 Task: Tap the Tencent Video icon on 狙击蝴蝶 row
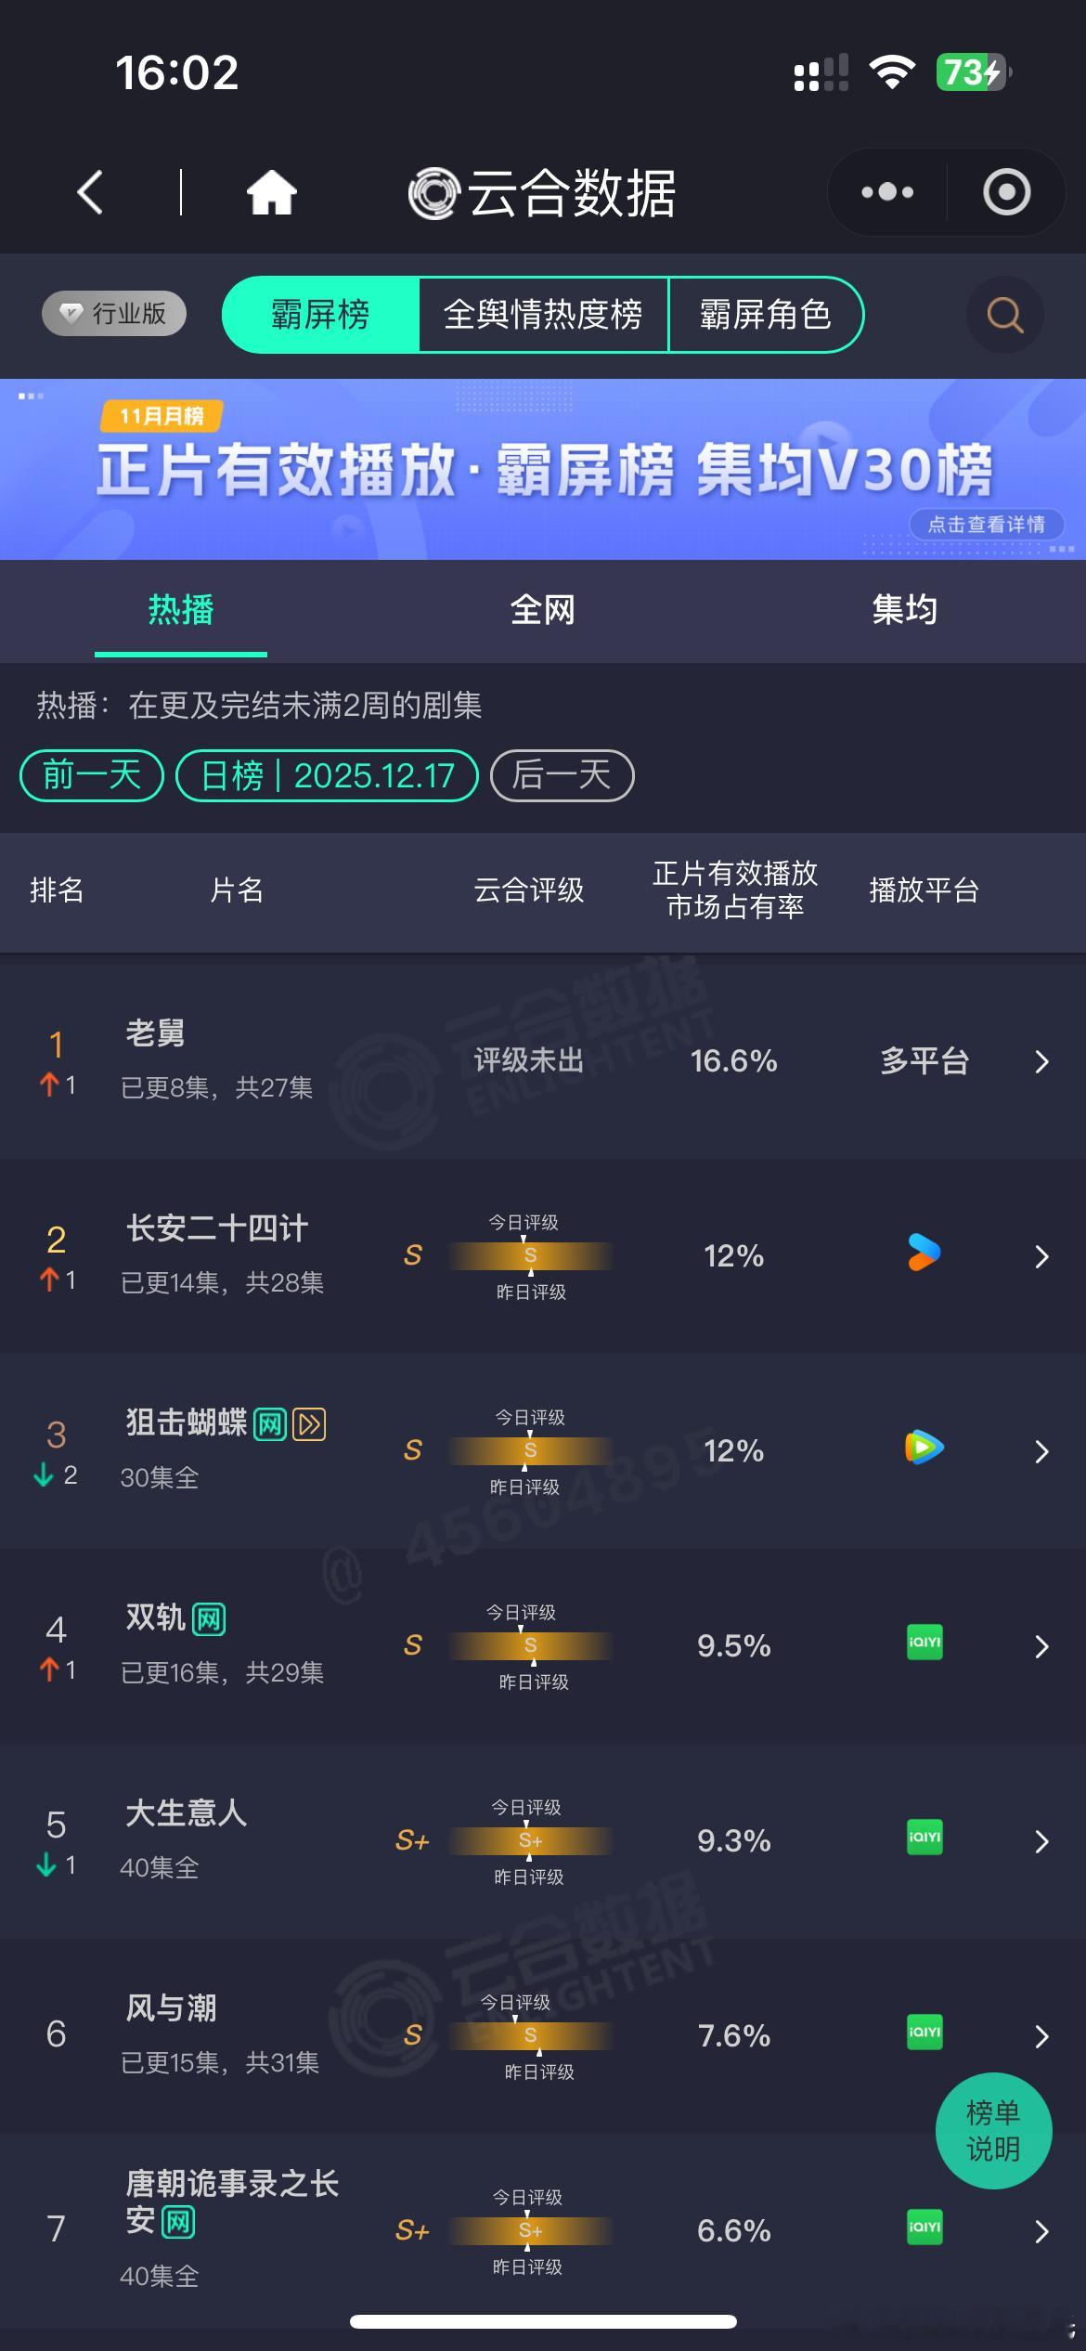923,1448
